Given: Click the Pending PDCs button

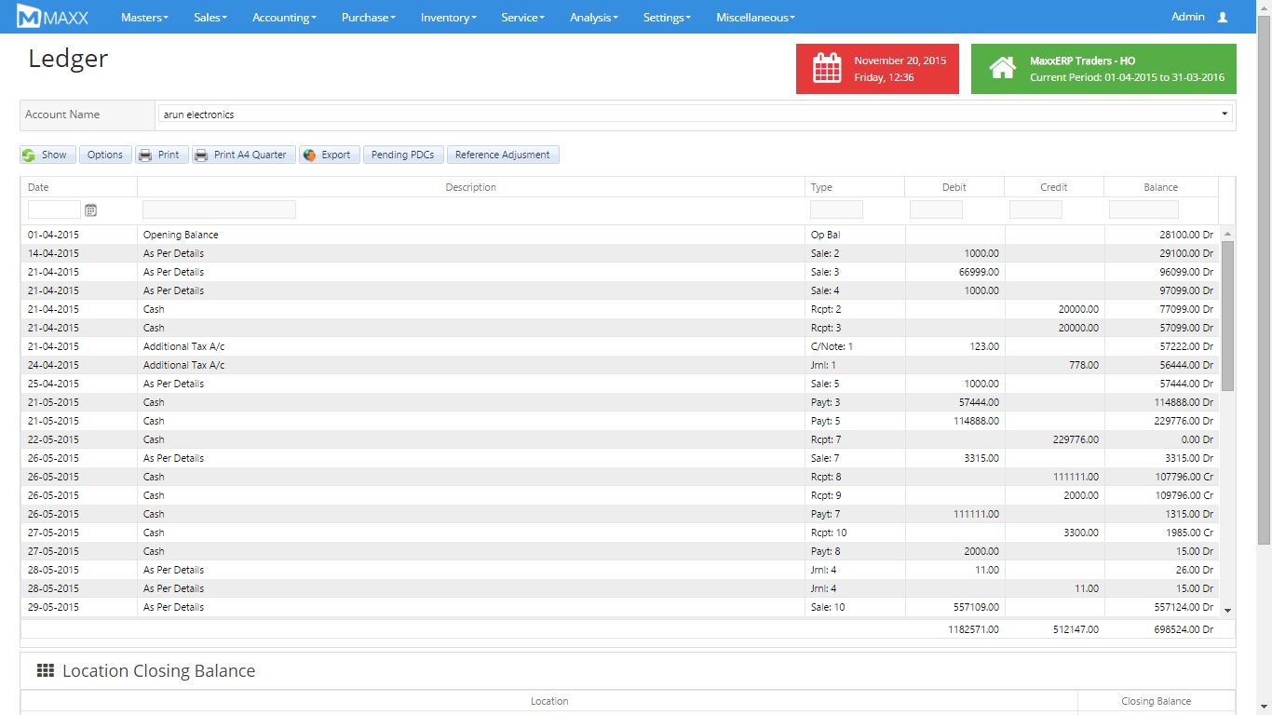Looking at the screenshot, I should point(402,155).
